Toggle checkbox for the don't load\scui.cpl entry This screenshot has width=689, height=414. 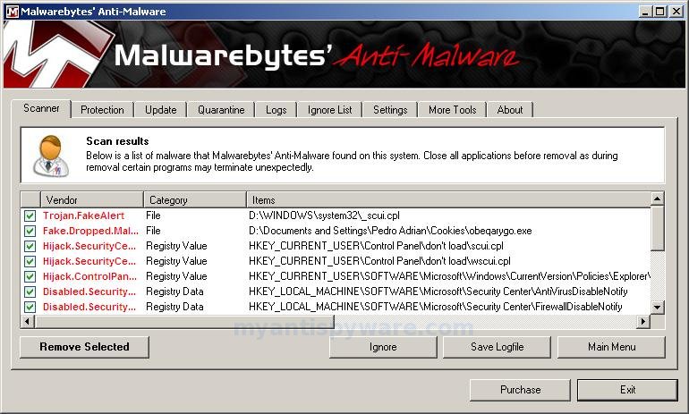coord(30,246)
